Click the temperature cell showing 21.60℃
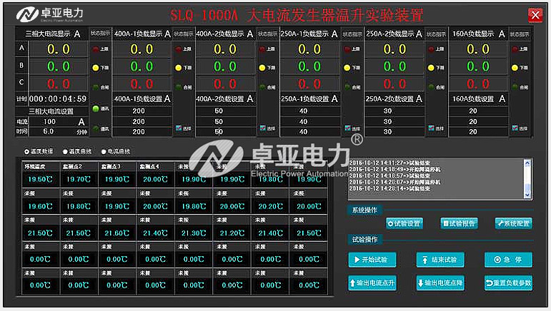The width and height of the screenshot is (551, 311). tap(117, 233)
